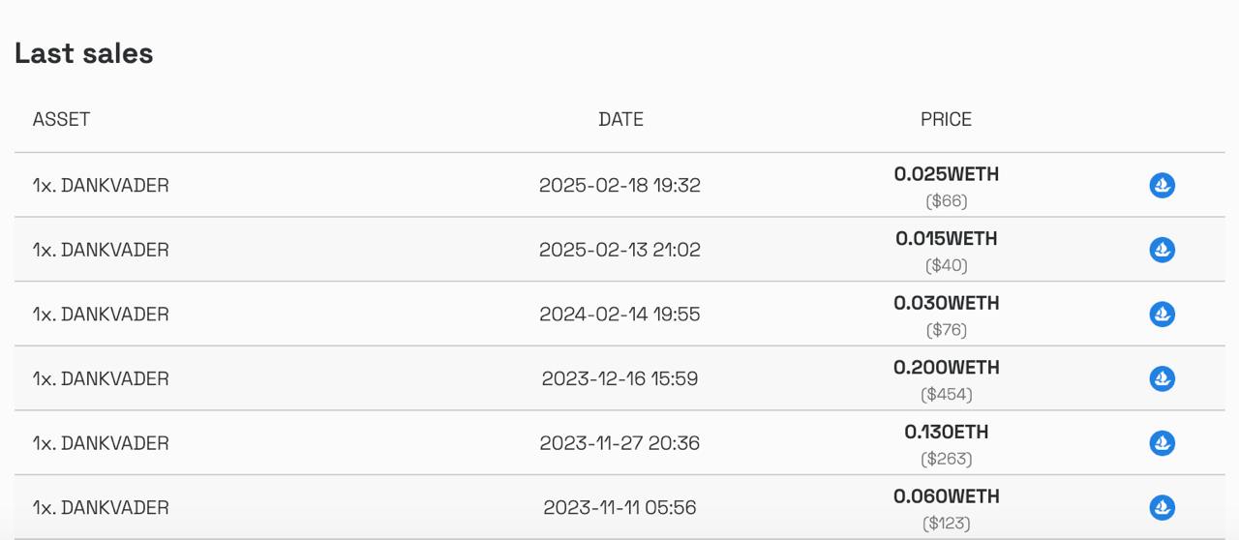The image size is (1239, 540).
Task: Click the ($454) dollar amount
Action: pyautogui.click(x=946, y=394)
